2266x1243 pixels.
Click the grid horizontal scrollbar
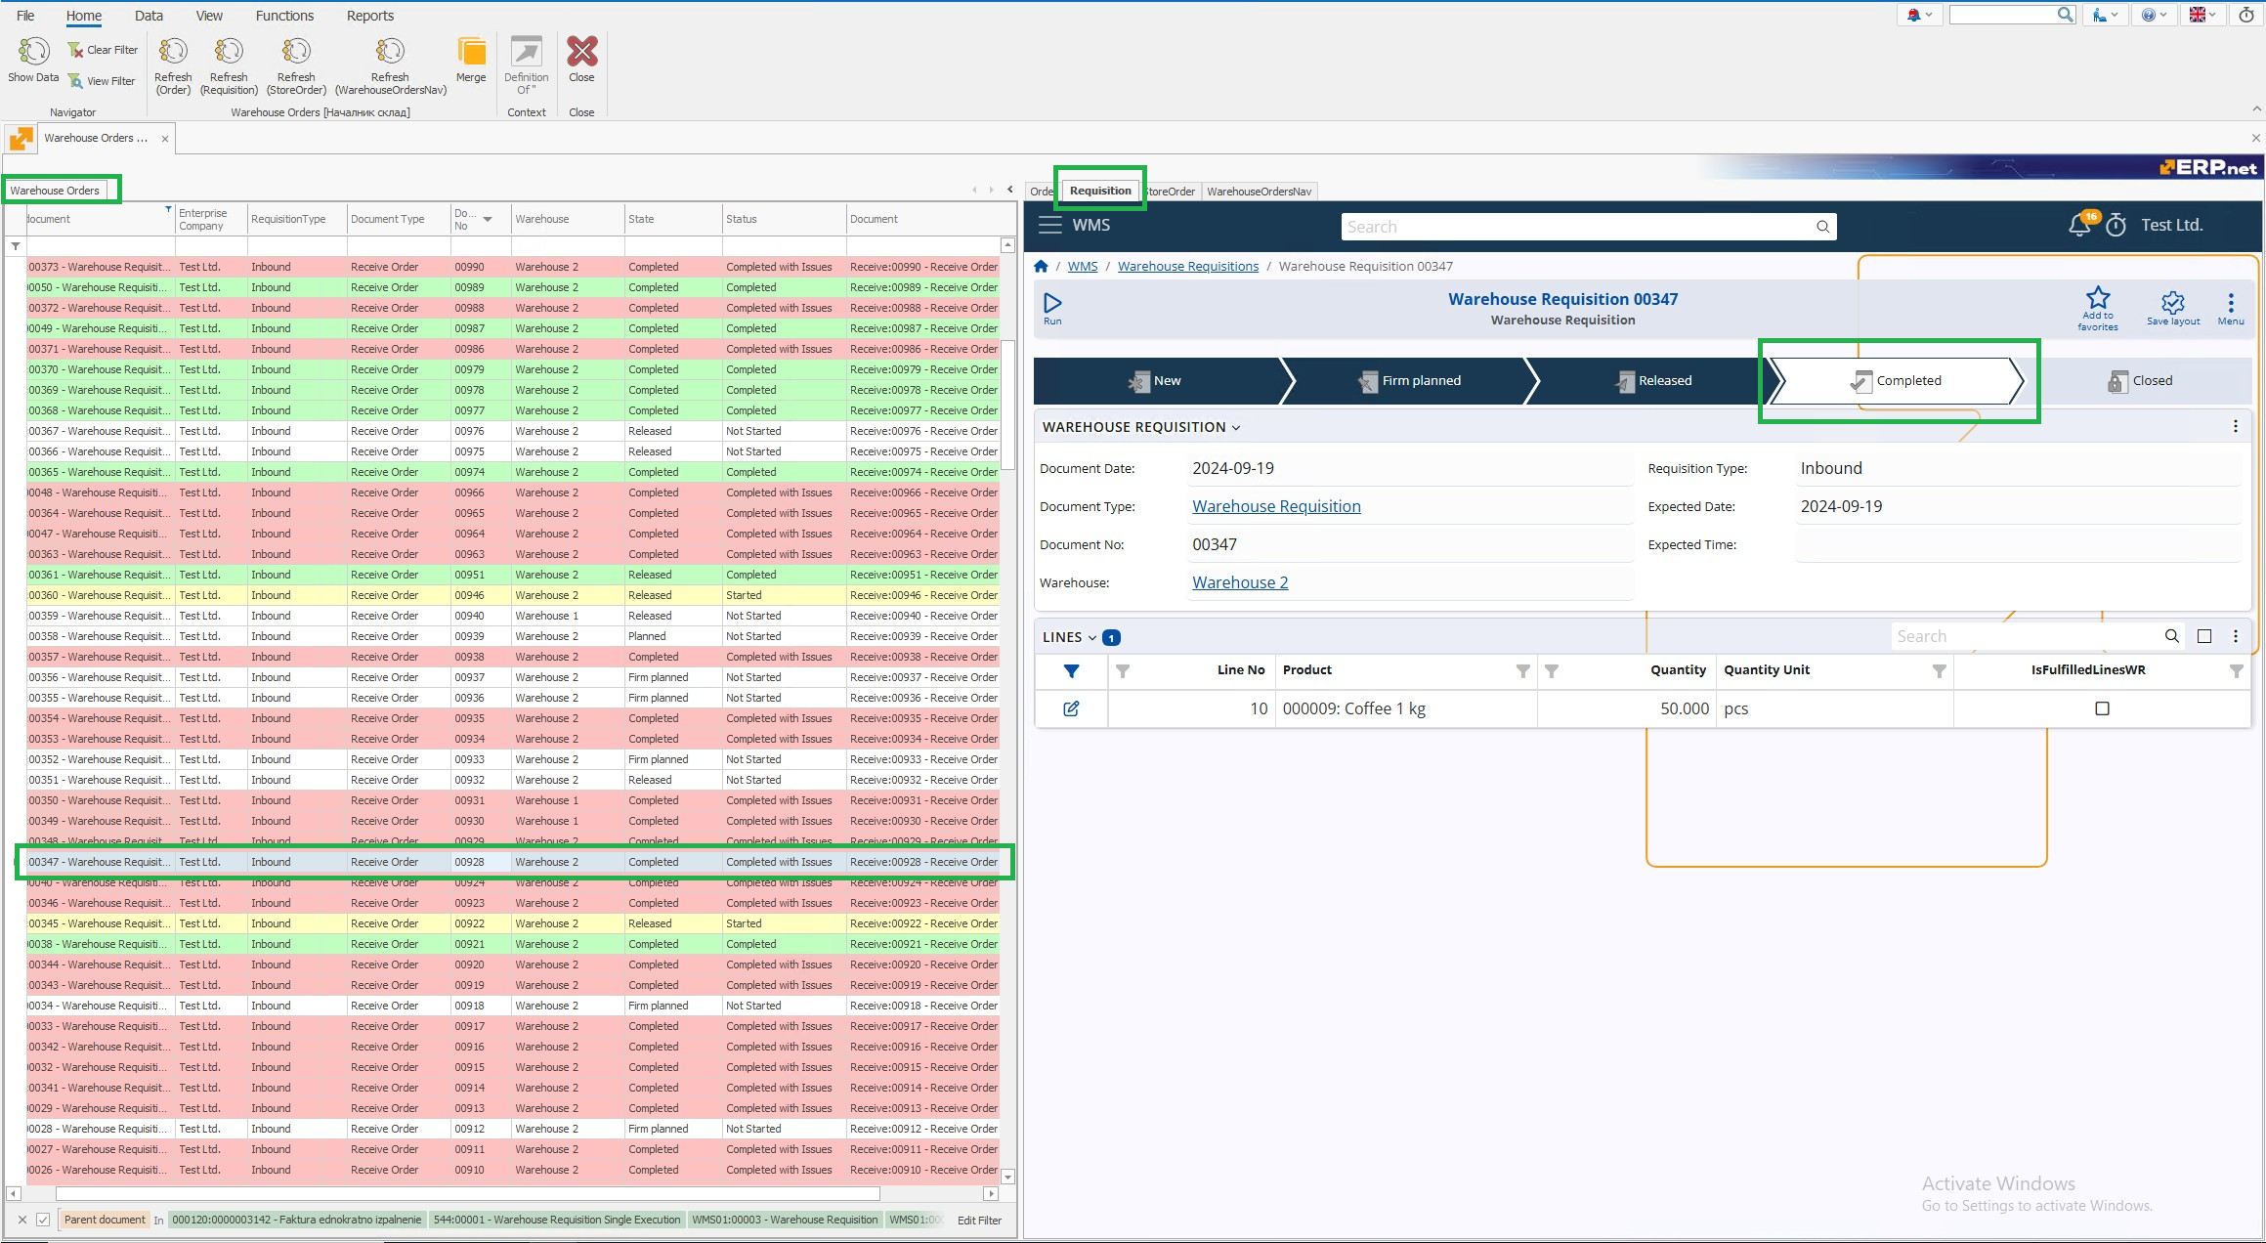pos(468,1193)
